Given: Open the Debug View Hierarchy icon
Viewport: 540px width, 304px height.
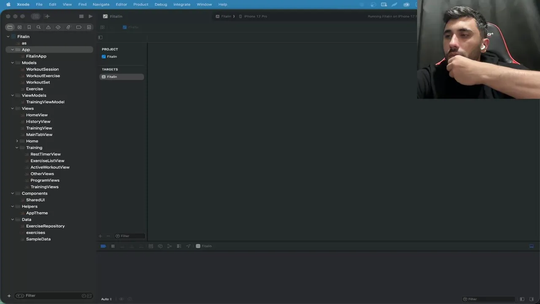Looking at the screenshot, I should click(160, 246).
